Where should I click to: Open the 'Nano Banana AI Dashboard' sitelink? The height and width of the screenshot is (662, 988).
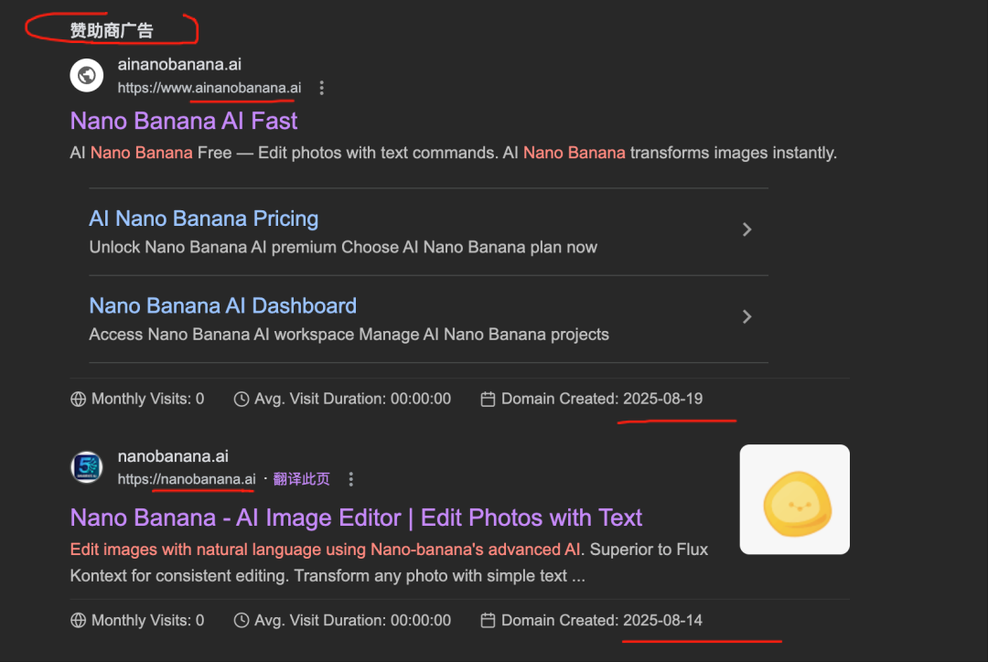pyautogui.click(x=222, y=305)
